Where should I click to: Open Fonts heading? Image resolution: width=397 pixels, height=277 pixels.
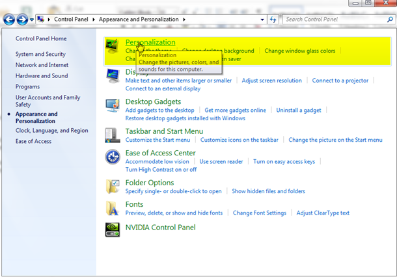coord(134,204)
